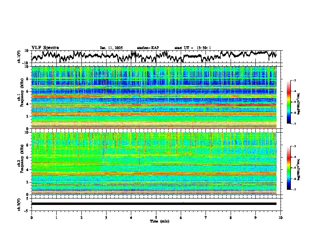Click the time axis tick label "10"
This screenshot has height=244, width=316.
point(280,218)
